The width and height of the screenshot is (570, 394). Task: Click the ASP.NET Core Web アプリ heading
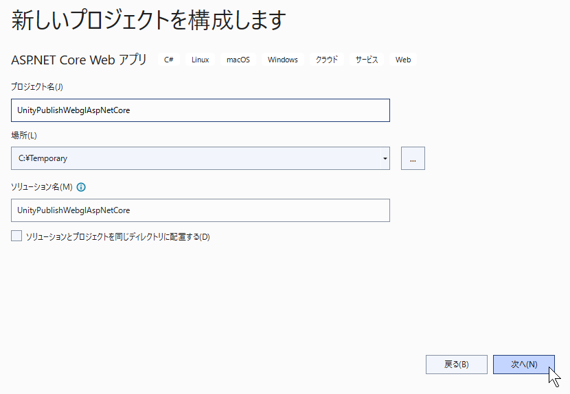[x=79, y=60]
